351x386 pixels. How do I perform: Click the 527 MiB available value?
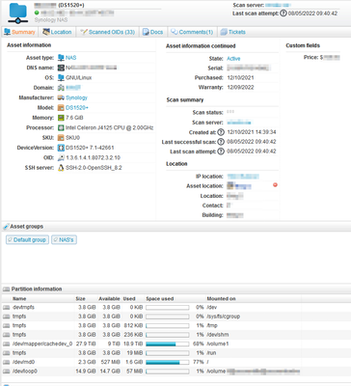point(111,362)
